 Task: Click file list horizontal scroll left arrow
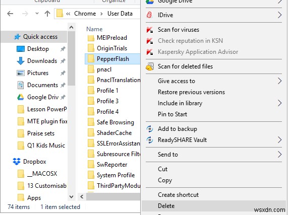(x=82, y=197)
